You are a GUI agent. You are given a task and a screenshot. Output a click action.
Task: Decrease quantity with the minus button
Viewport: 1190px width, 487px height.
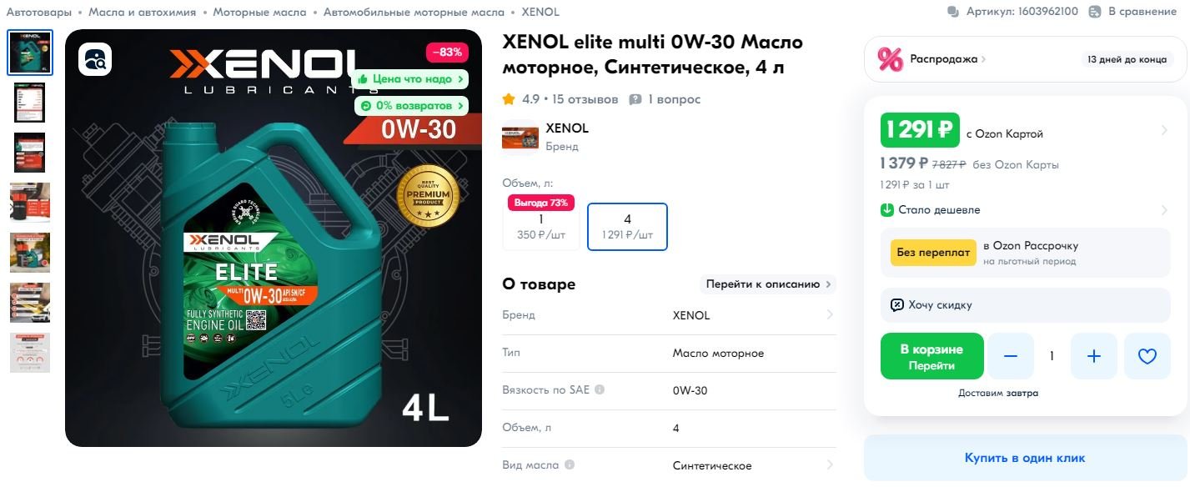tap(1011, 356)
